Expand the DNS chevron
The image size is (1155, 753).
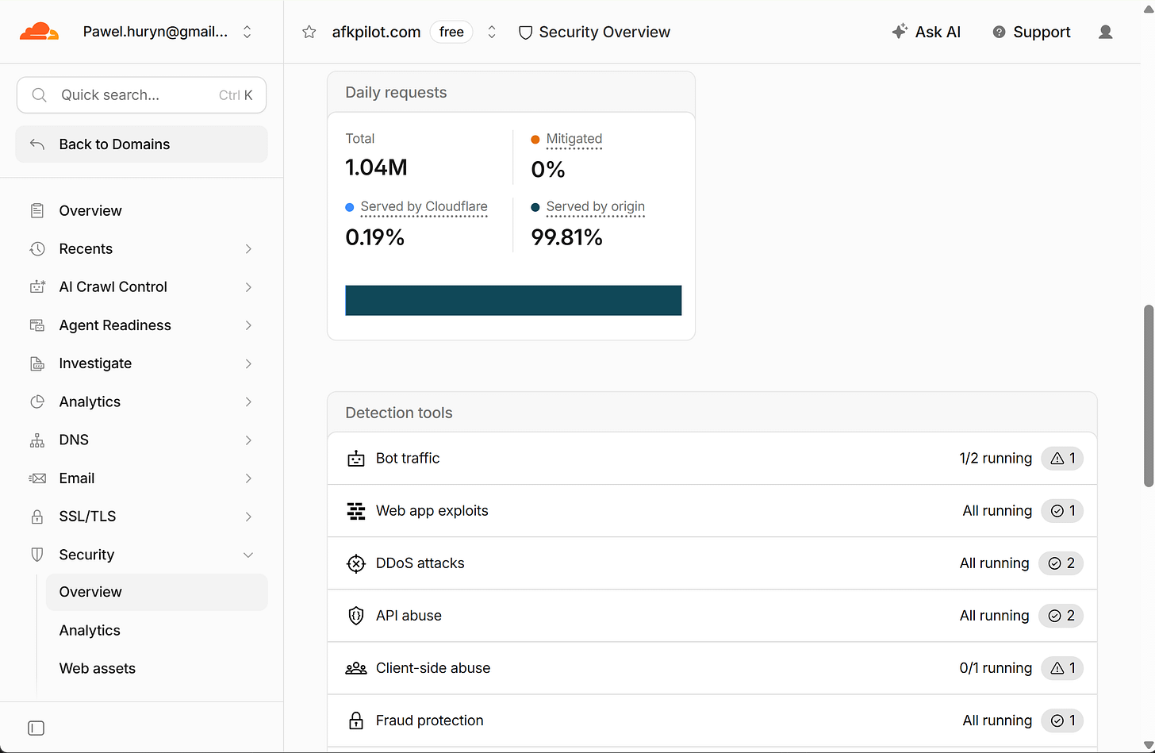(248, 440)
